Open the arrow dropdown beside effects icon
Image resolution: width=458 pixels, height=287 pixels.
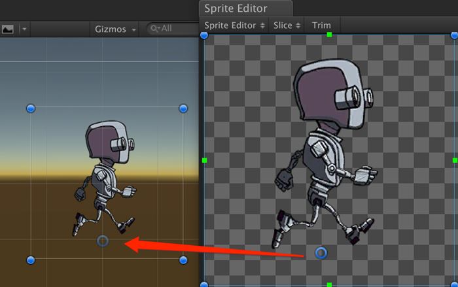(x=25, y=29)
